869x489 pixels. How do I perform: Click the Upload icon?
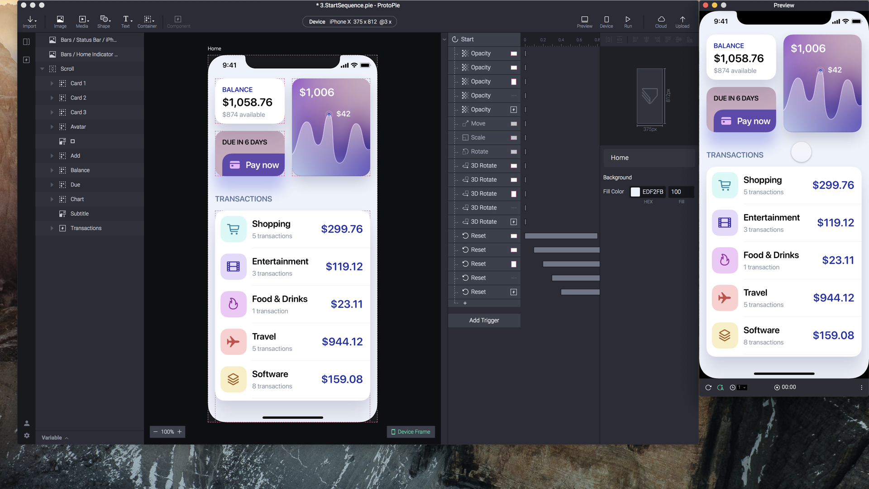[682, 21]
